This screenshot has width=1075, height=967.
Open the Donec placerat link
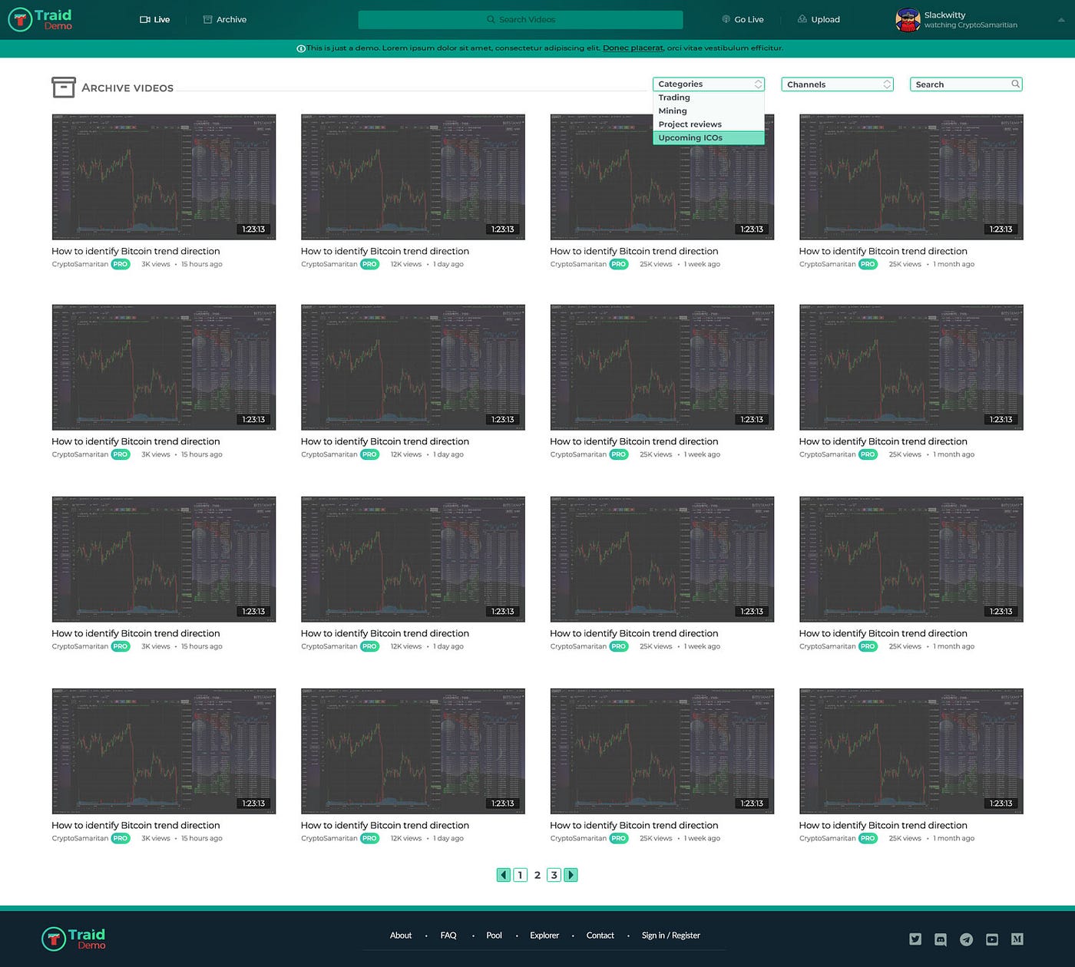coord(632,48)
